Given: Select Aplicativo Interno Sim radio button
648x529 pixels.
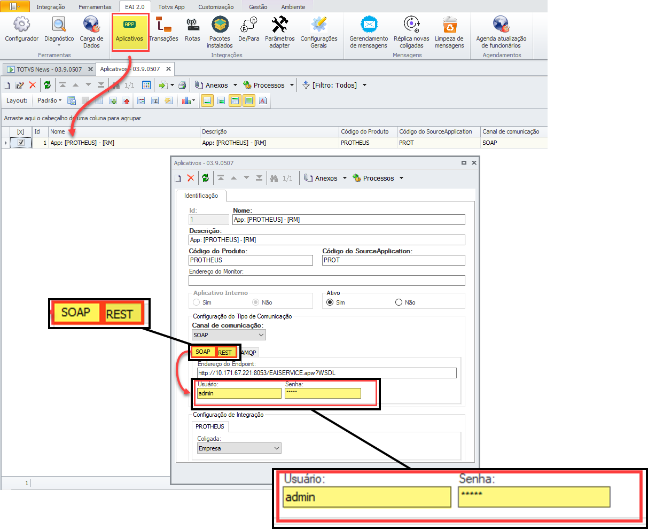Looking at the screenshot, I should point(197,302).
